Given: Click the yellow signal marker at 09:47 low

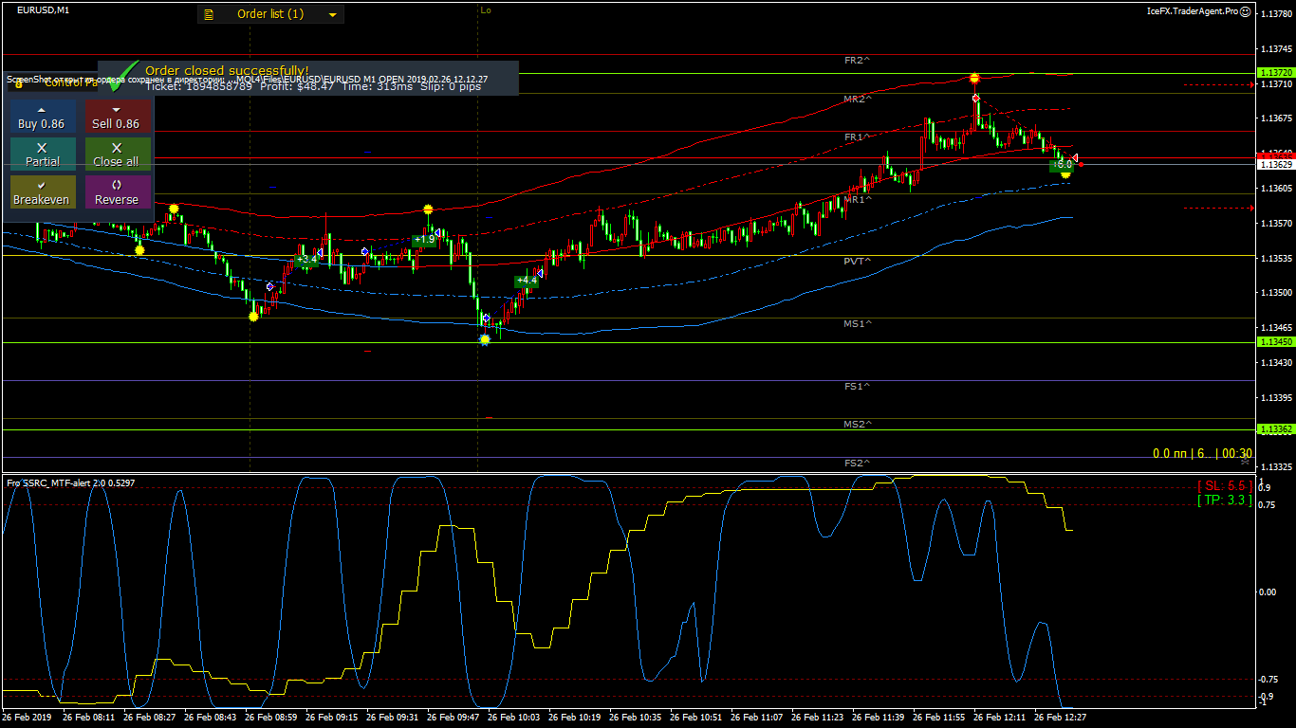Looking at the screenshot, I should 485,338.
